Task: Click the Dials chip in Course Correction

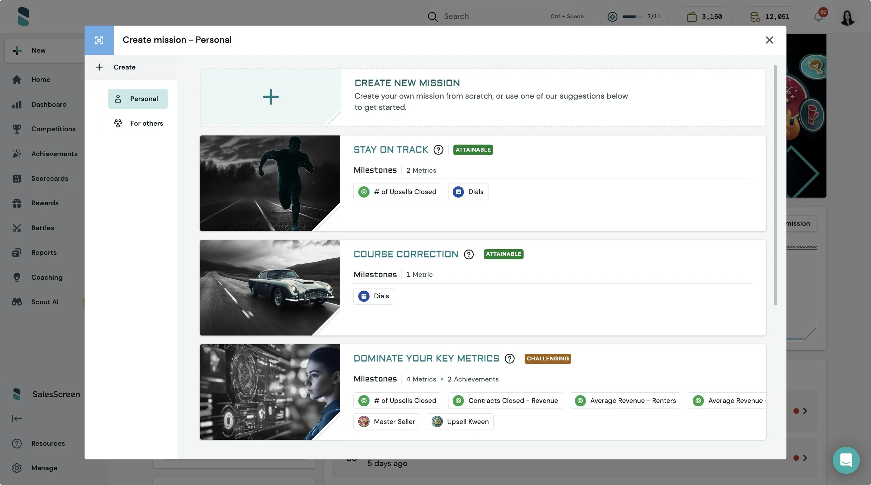Action: (x=373, y=296)
